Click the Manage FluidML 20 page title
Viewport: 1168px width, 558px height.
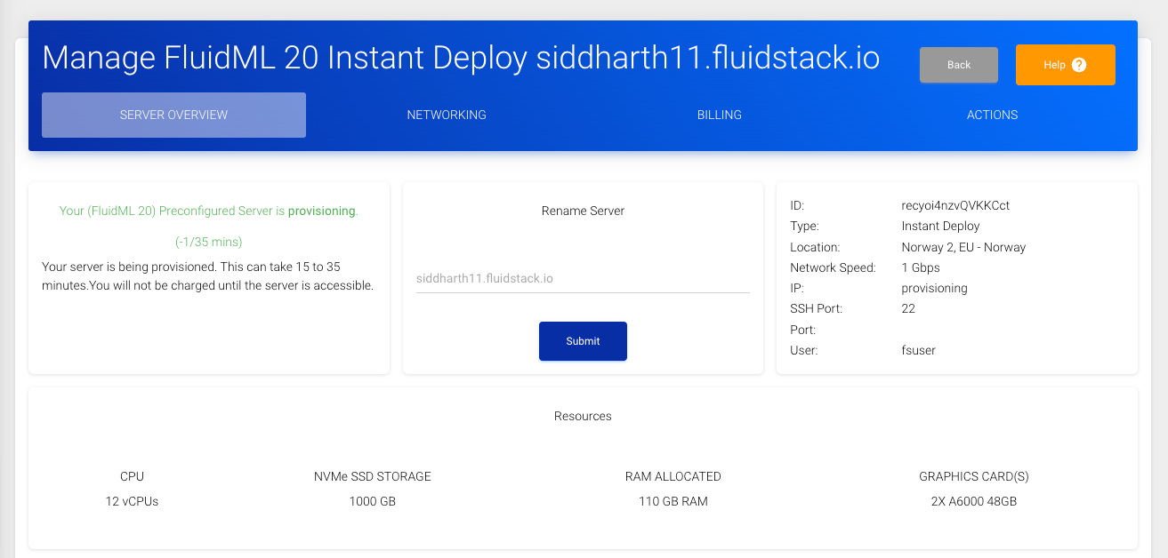tap(461, 58)
